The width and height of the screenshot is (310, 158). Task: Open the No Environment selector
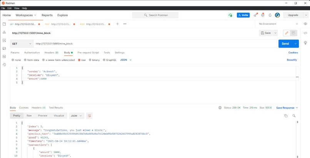(278, 24)
